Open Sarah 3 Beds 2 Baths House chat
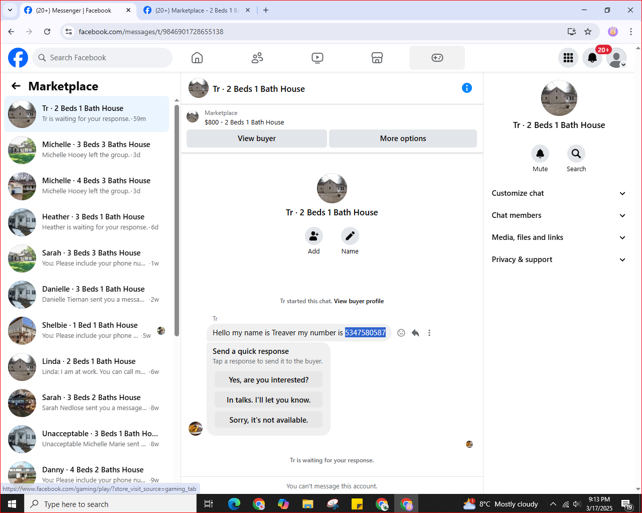642x513 pixels. click(86, 403)
